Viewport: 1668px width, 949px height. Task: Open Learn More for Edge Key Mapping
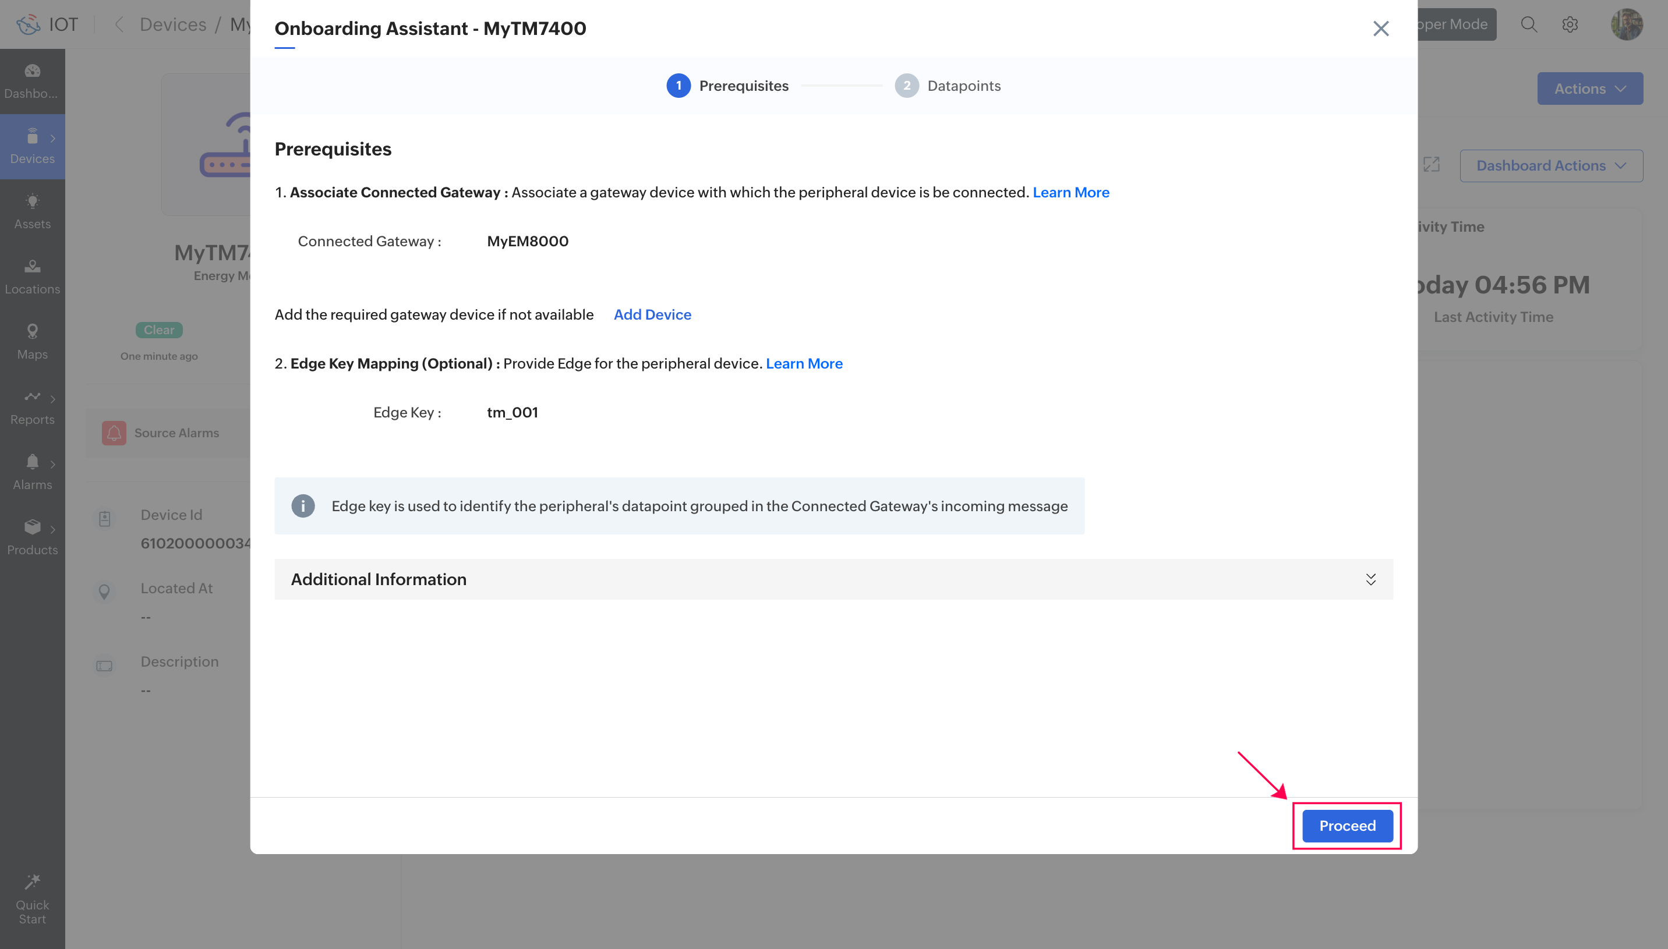tap(804, 364)
